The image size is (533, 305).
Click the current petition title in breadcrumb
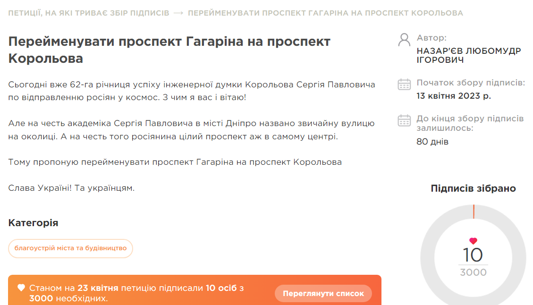(325, 13)
